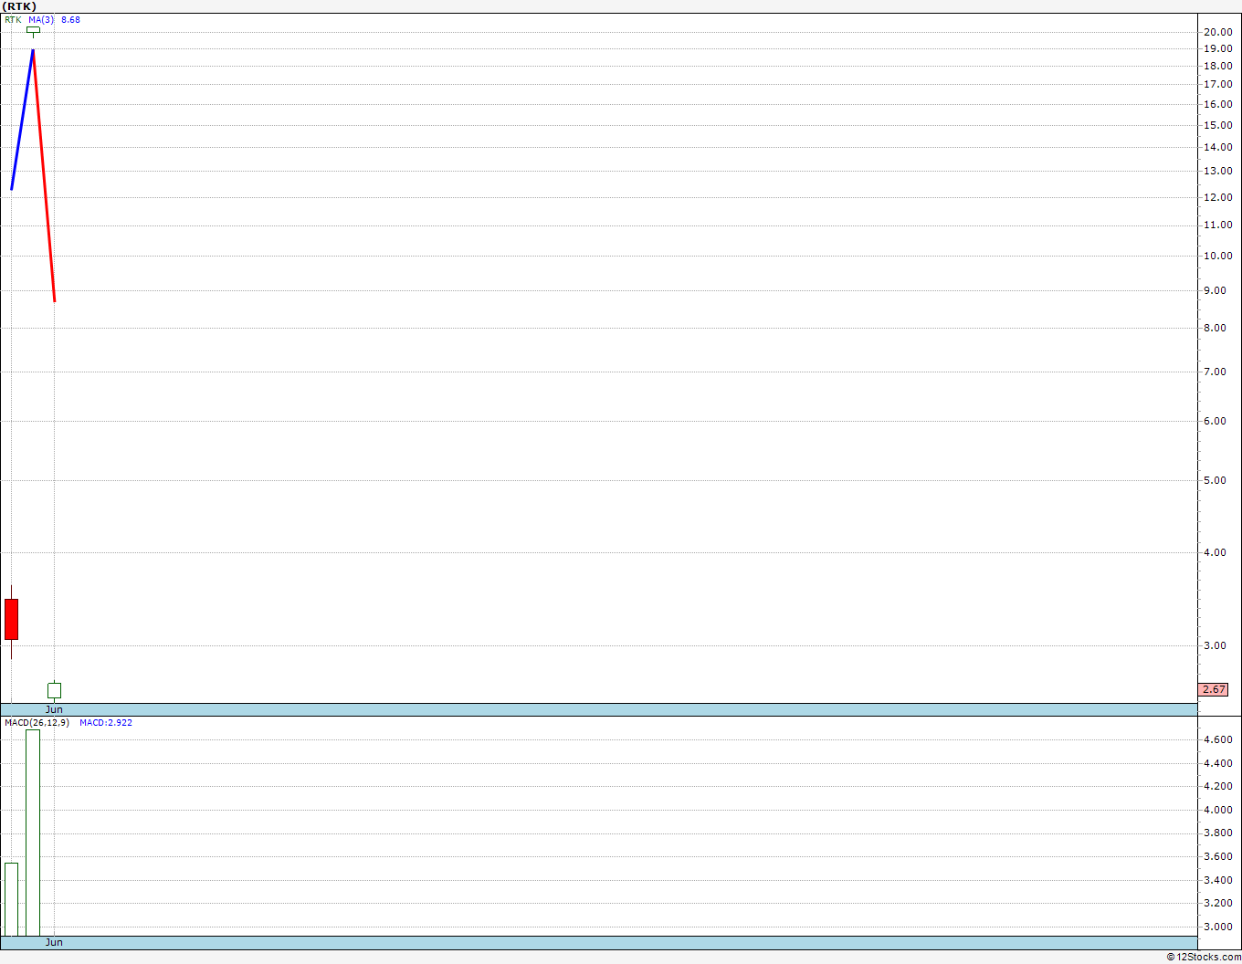This screenshot has width=1242, height=964.
Task: Click the Jun label on MACD time axis
Action: coord(55,942)
